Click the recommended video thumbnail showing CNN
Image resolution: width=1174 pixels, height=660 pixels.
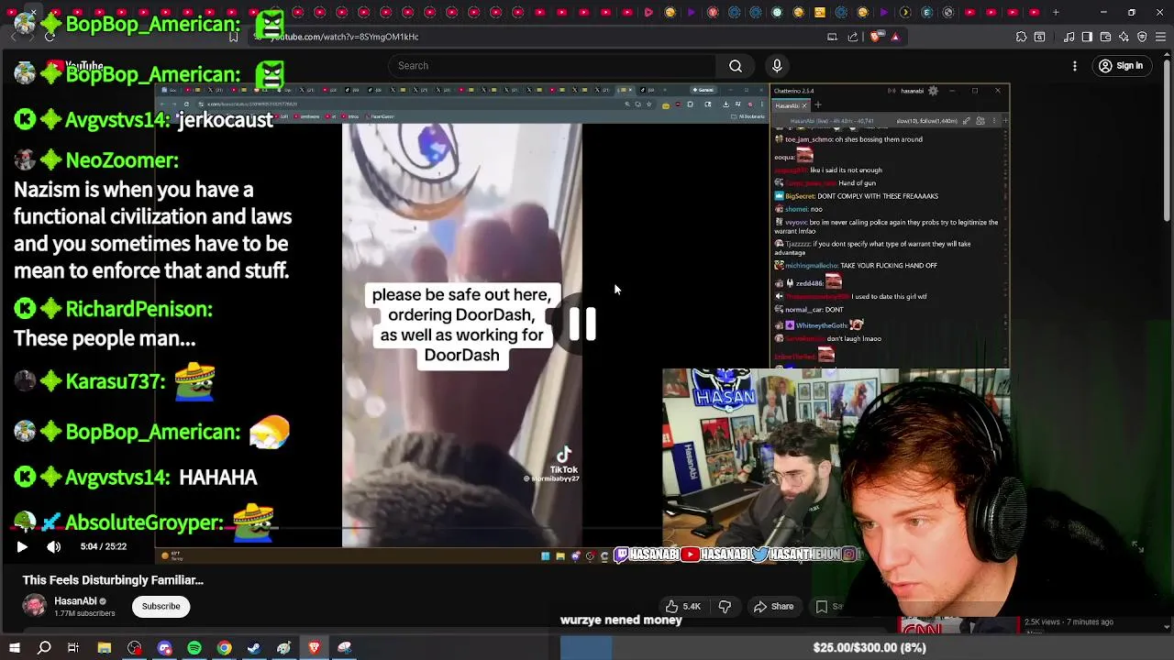(958, 625)
